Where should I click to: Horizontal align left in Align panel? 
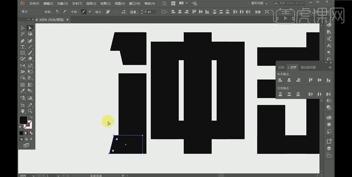pos(280,80)
